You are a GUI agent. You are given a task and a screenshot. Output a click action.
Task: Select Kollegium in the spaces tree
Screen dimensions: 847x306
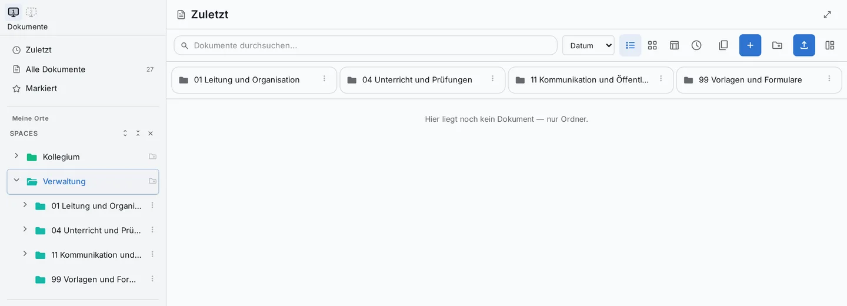point(61,157)
